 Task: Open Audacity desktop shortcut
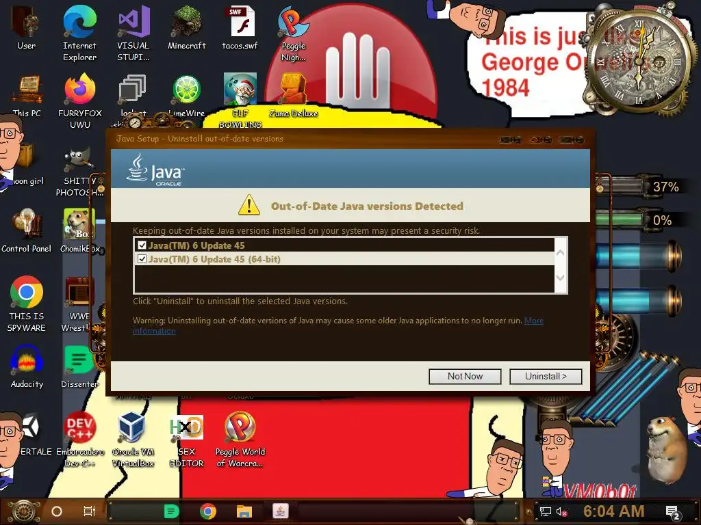(27, 366)
